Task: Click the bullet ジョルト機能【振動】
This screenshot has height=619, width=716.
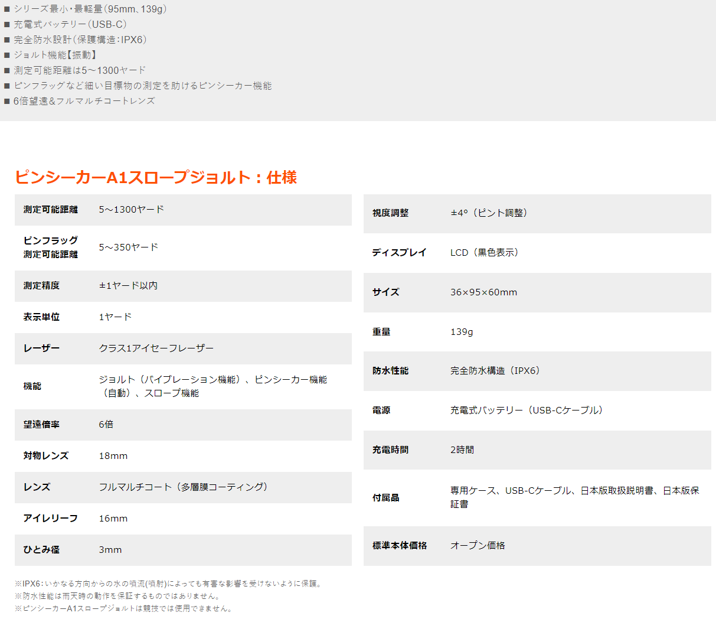Action: pyautogui.click(x=51, y=55)
